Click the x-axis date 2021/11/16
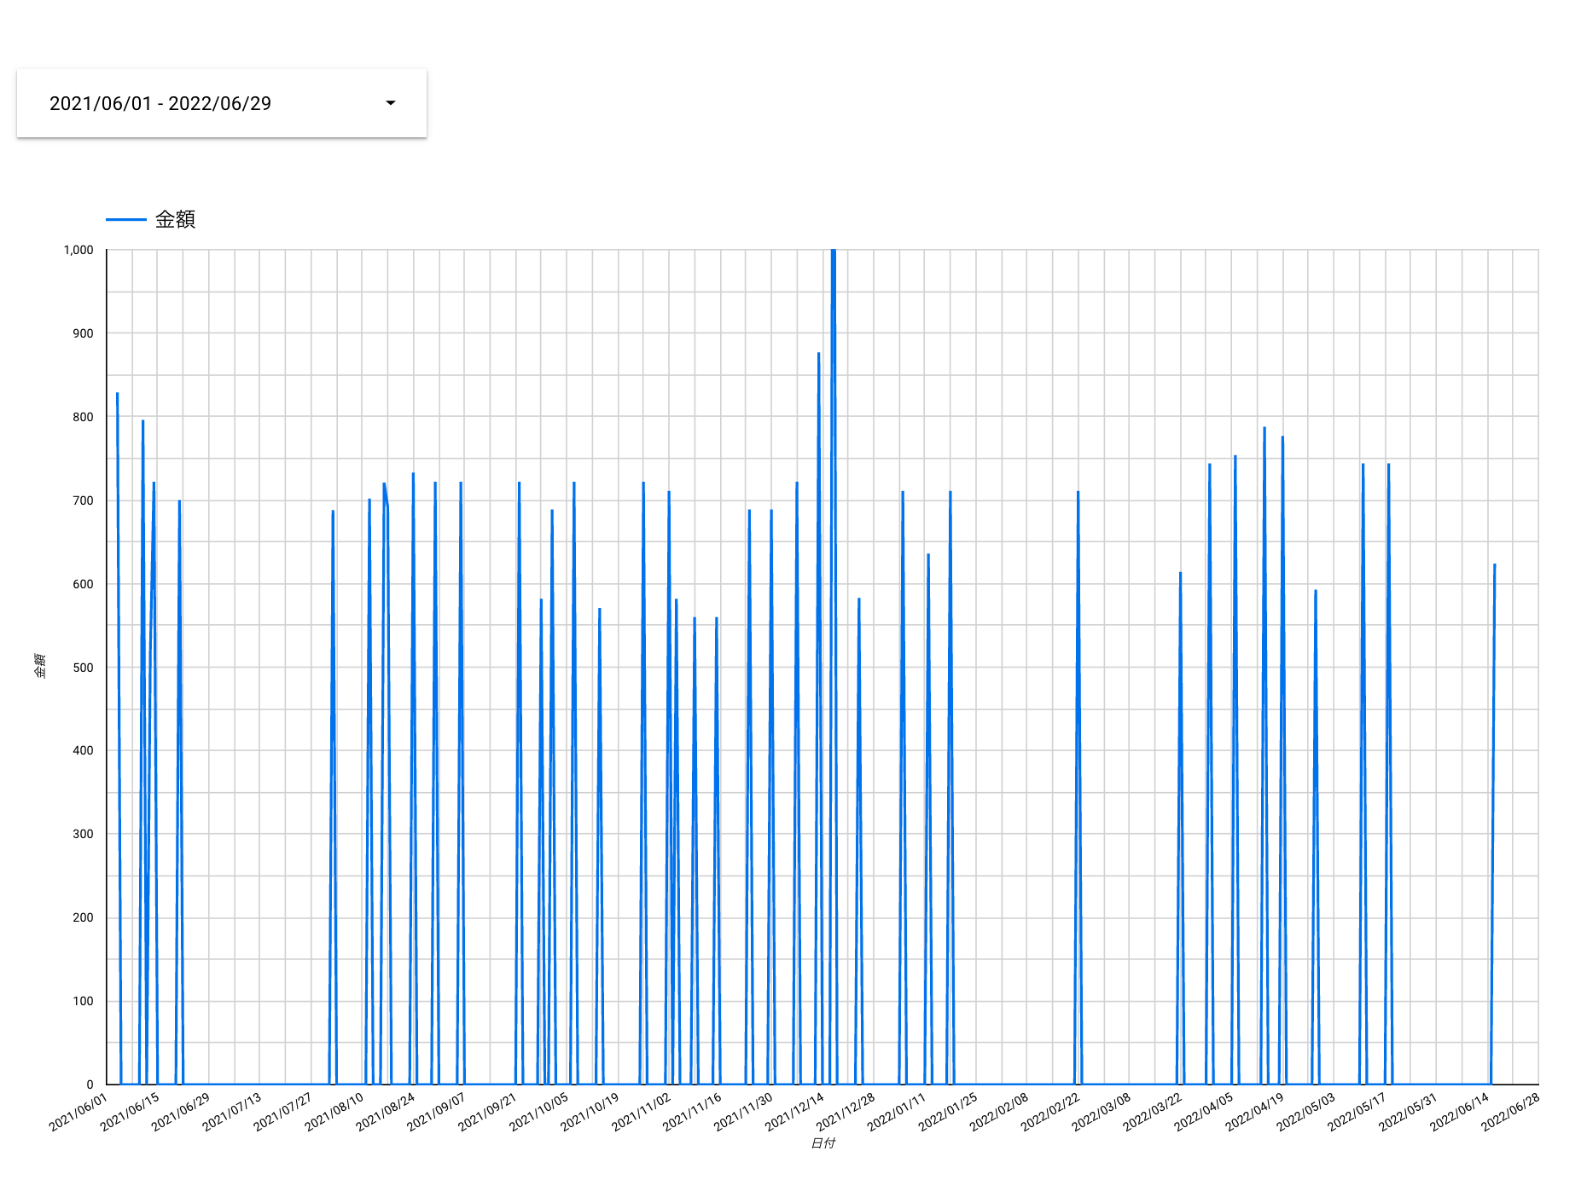 pyautogui.click(x=693, y=1112)
